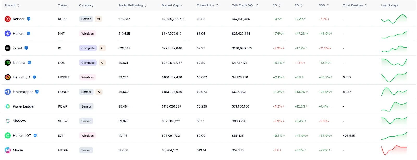Click the Render project logo icon
Screen dimensions: 417x160
tap(8, 19)
